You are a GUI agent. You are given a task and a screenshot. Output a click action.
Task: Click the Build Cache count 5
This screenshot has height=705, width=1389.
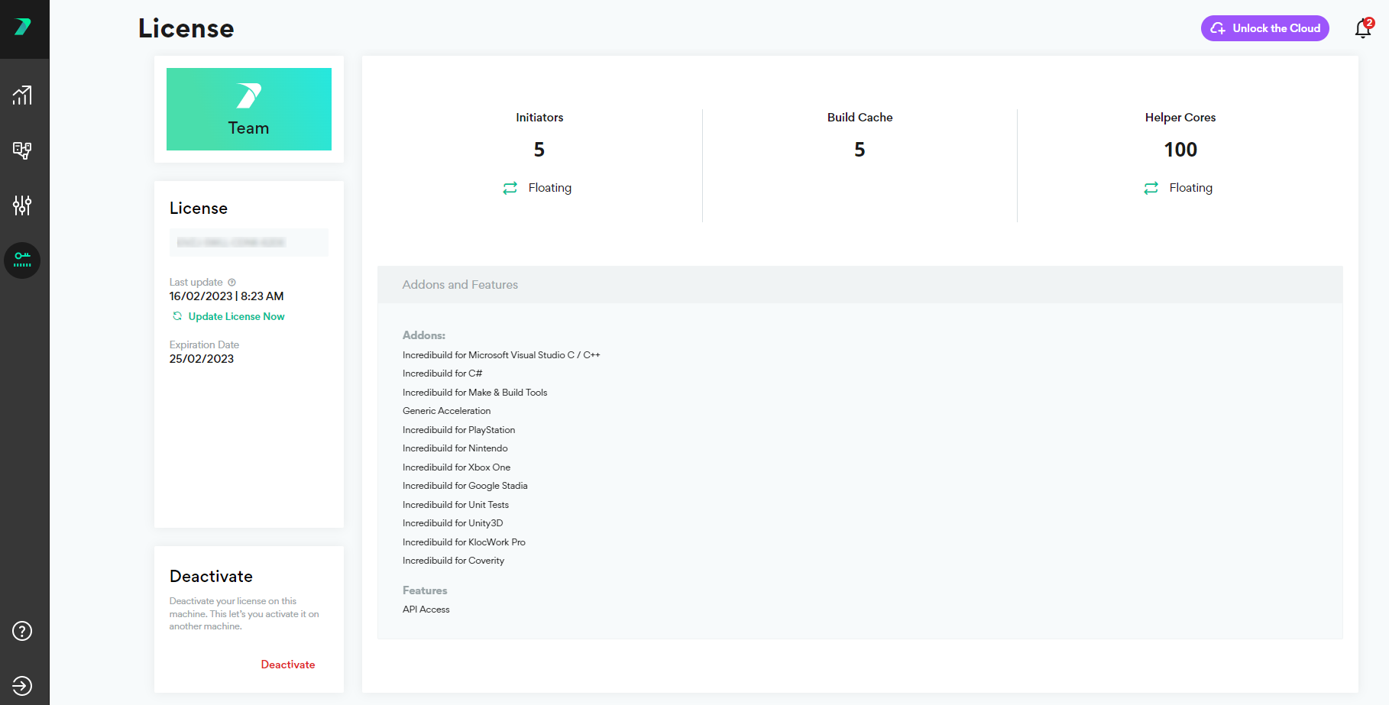tap(860, 150)
